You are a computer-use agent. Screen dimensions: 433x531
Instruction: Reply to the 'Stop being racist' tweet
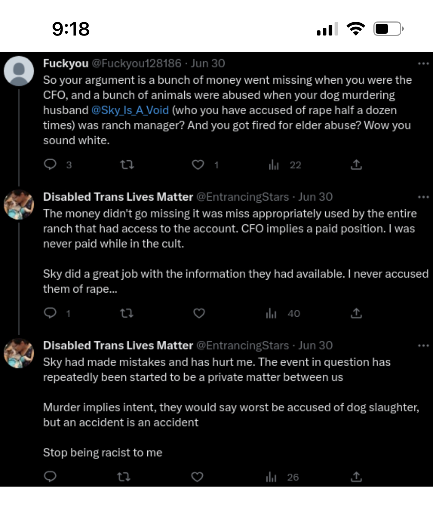50,477
